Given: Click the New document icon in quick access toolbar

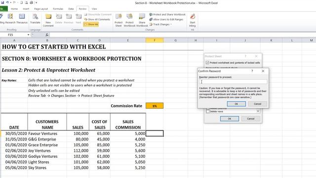Looking at the screenshot, I should click(21, 2).
